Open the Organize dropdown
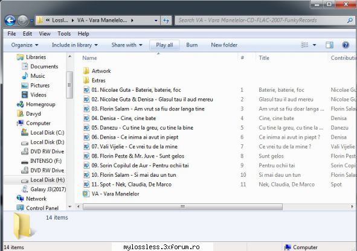357x251 pixels. tap(25, 45)
